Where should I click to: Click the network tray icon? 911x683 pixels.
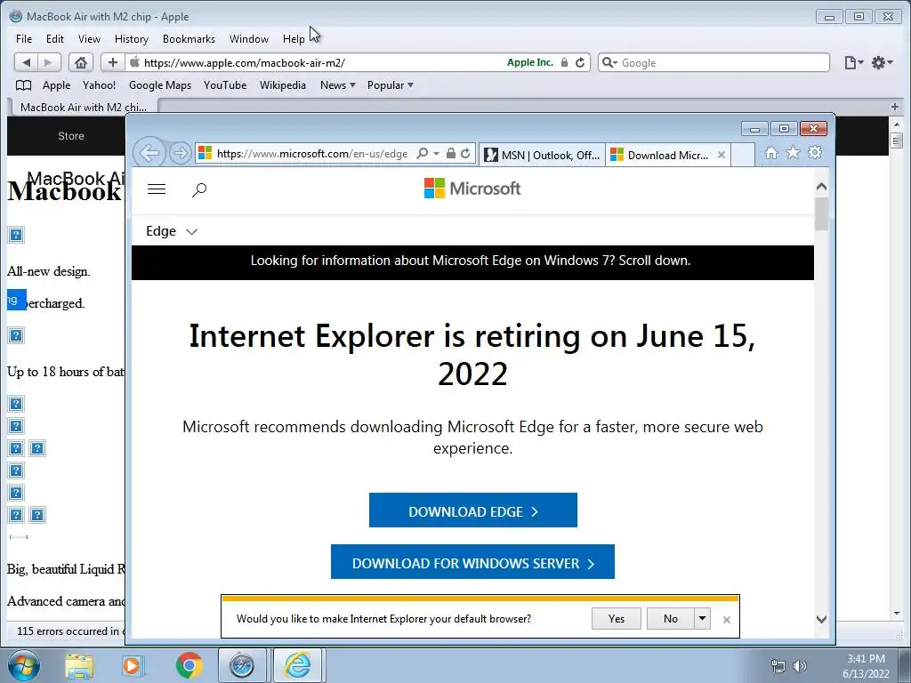778,666
